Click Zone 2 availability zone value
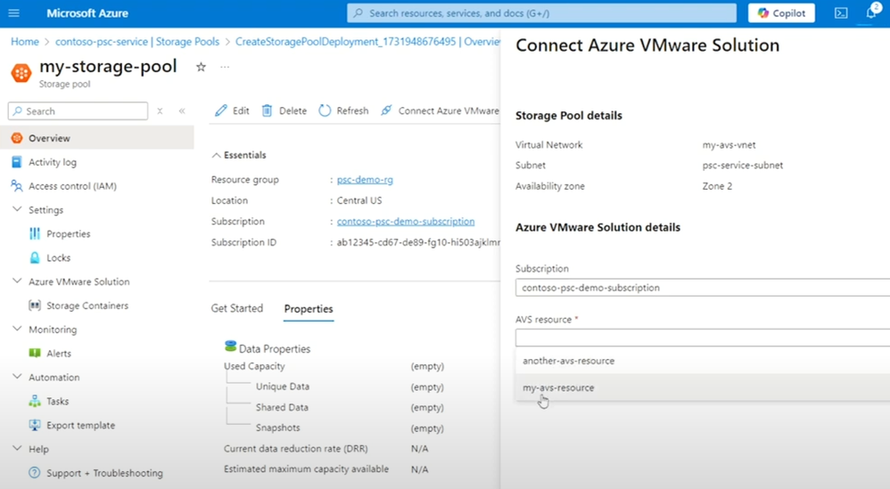 (717, 186)
